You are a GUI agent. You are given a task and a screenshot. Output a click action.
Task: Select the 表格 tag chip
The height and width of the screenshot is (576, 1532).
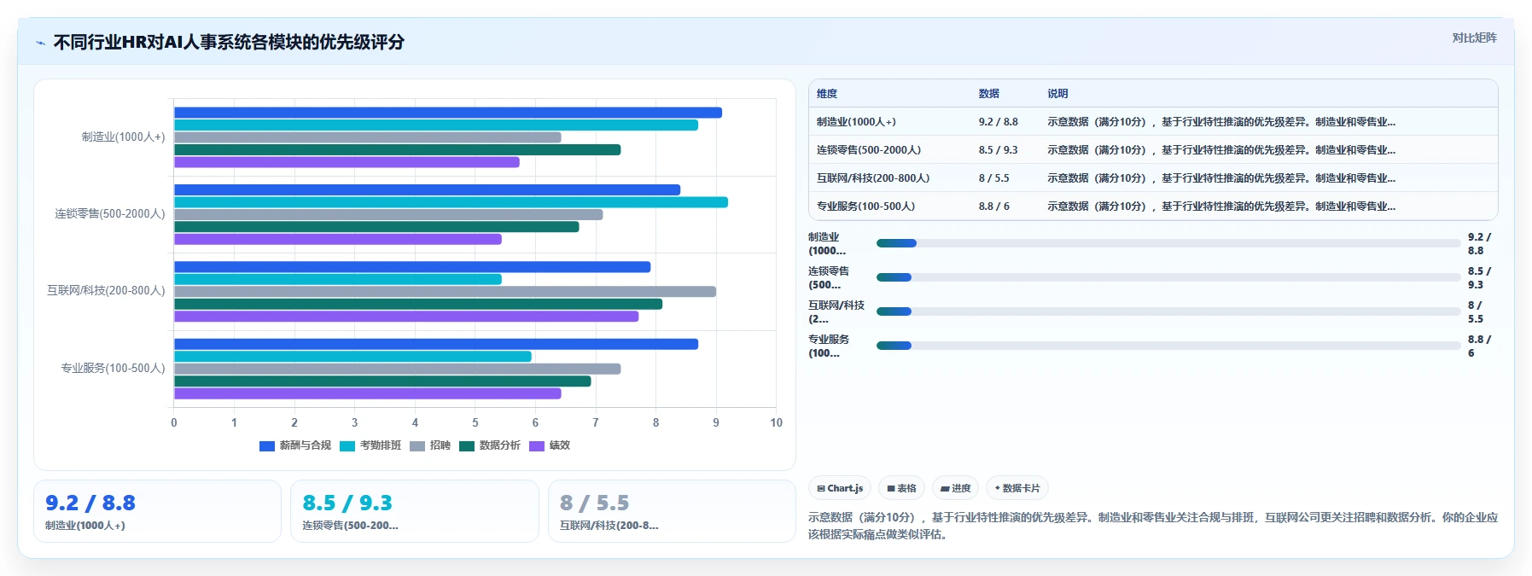[901, 488]
